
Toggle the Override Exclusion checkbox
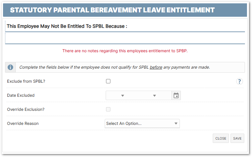click(108, 109)
